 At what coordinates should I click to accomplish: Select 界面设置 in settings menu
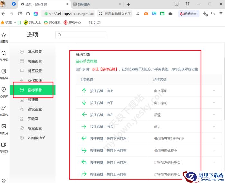point(32,61)
